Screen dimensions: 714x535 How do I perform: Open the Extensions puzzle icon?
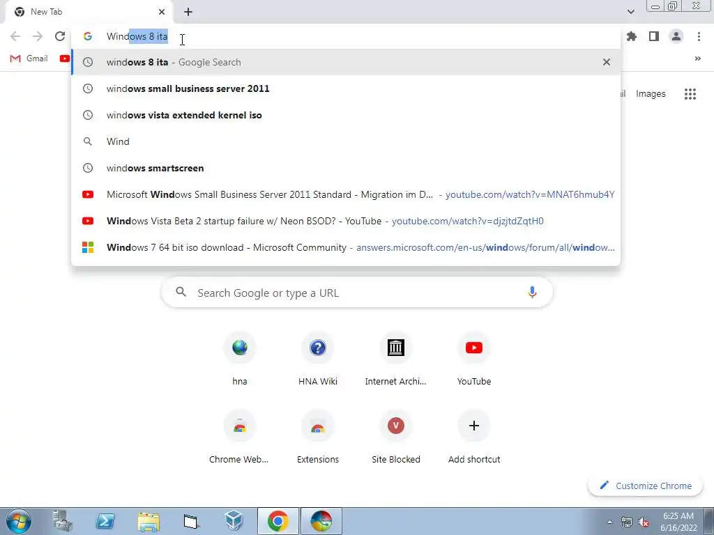tap(632, 36)
